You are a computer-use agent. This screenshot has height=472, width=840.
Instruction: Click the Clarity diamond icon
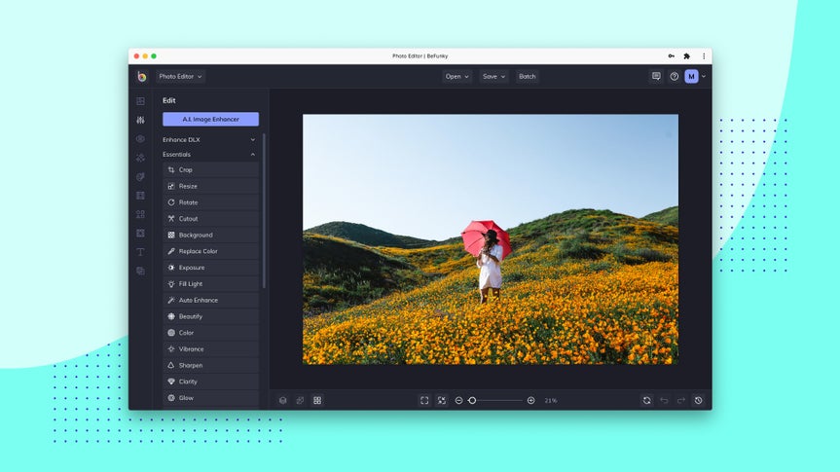coord(171,381)
